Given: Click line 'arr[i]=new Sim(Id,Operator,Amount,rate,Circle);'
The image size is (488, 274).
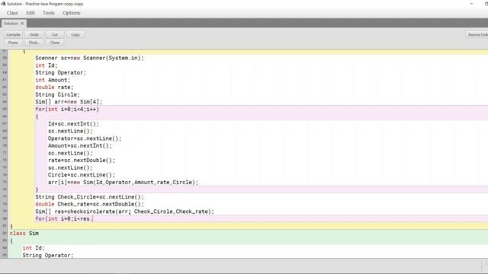Looking at the screenshot, I should pyautogui.click(x=123, y=183).
